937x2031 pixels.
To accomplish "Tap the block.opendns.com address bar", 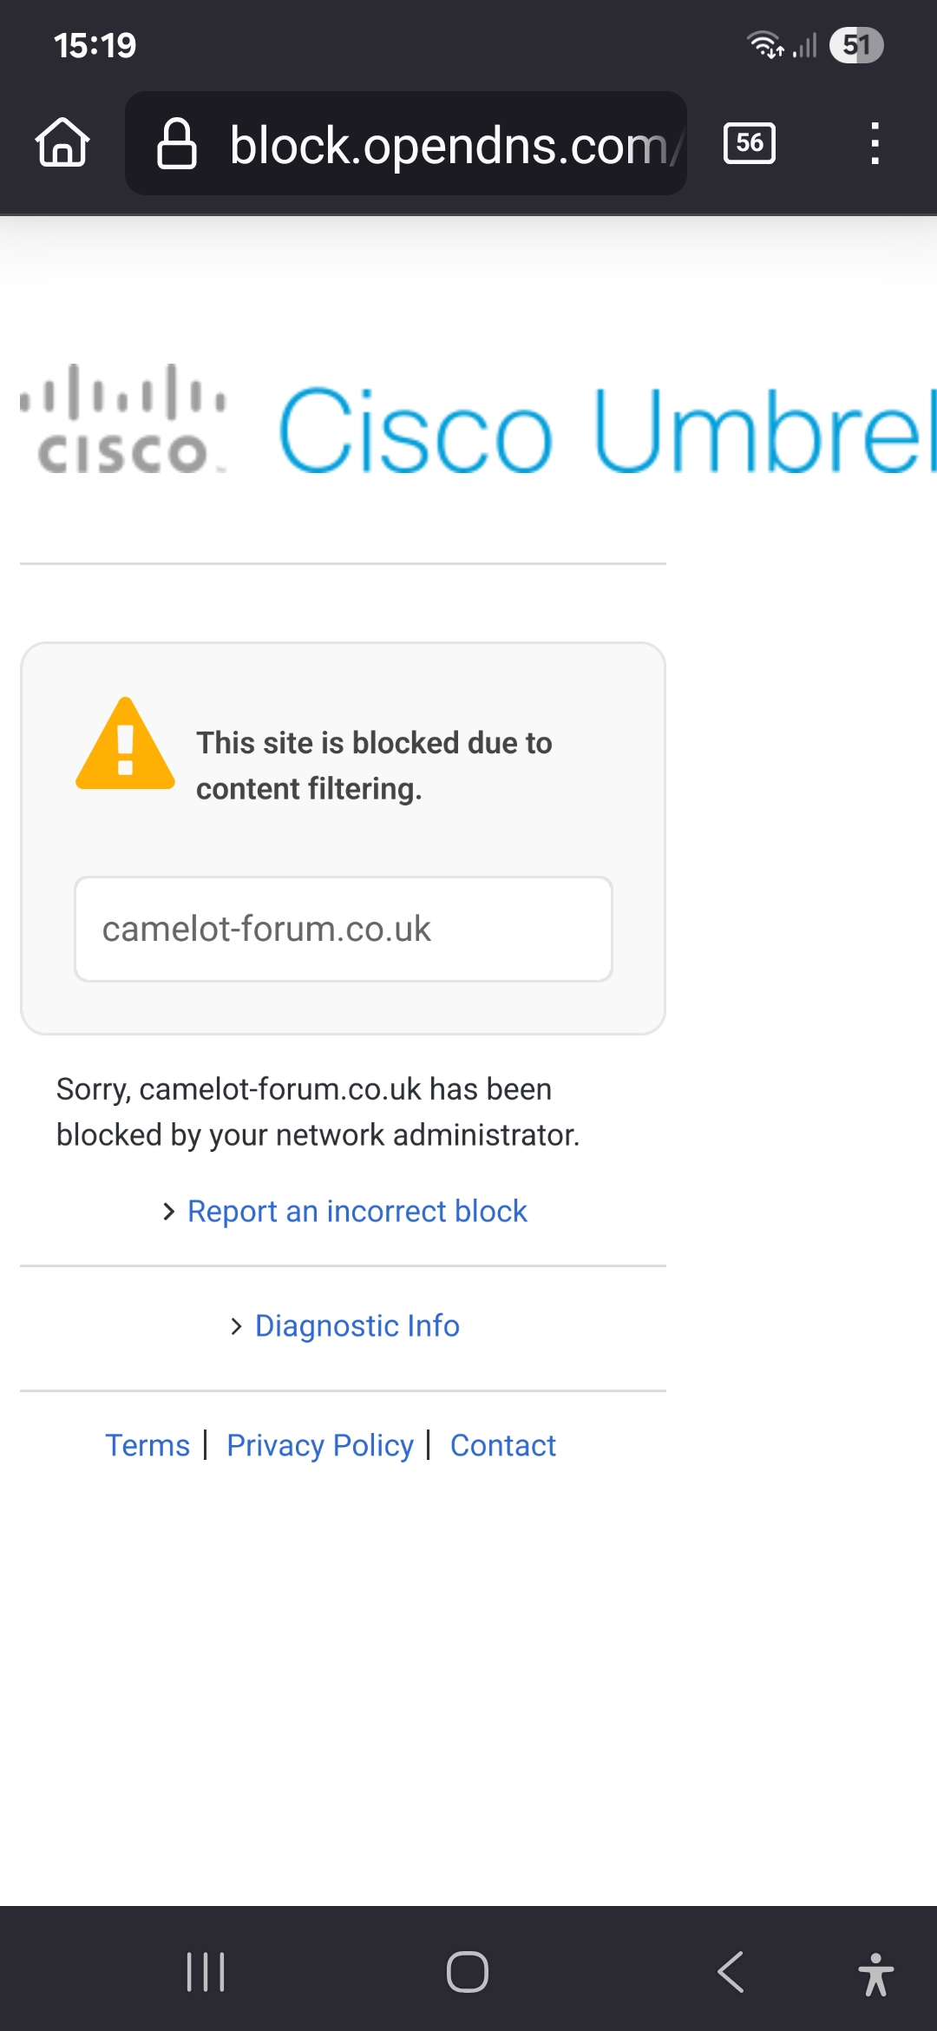I will click(406, 143).
